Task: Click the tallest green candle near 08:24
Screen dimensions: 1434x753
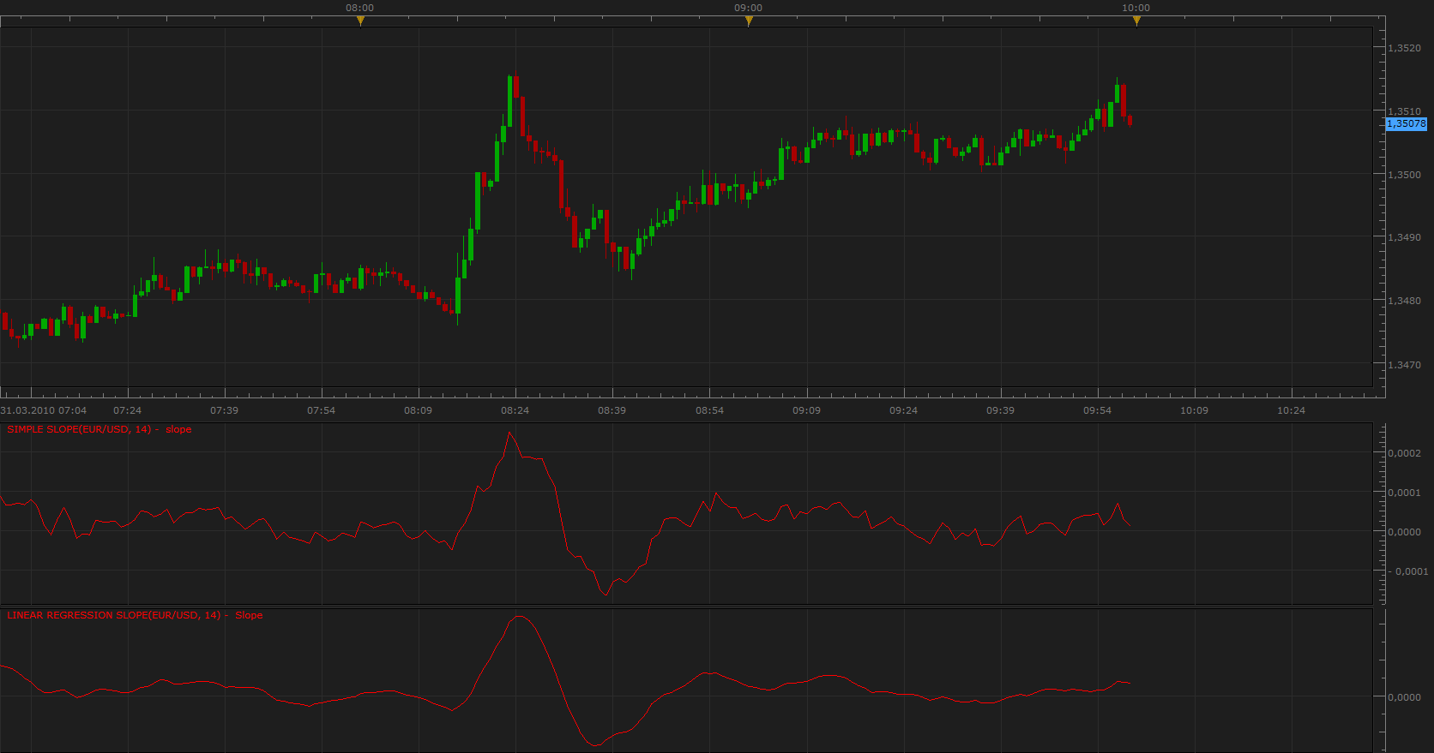Action: [478, 201]
